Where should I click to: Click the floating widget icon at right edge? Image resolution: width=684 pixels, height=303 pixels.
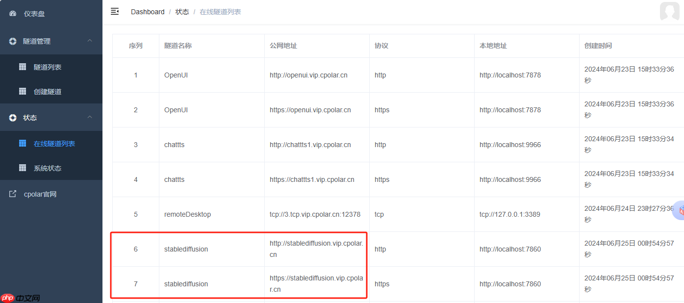coord(679,210)
